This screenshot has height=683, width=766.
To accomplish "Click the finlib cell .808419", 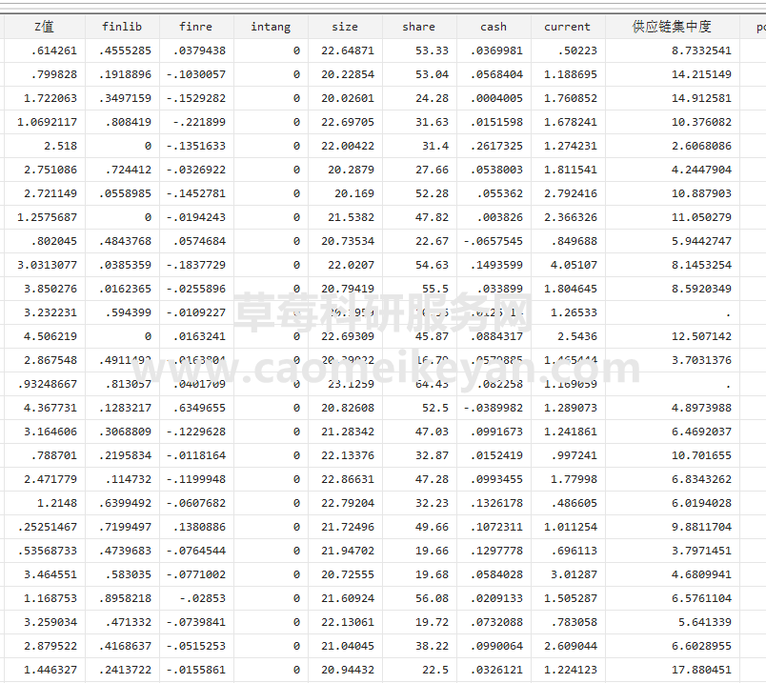I will tap(122, 122).
